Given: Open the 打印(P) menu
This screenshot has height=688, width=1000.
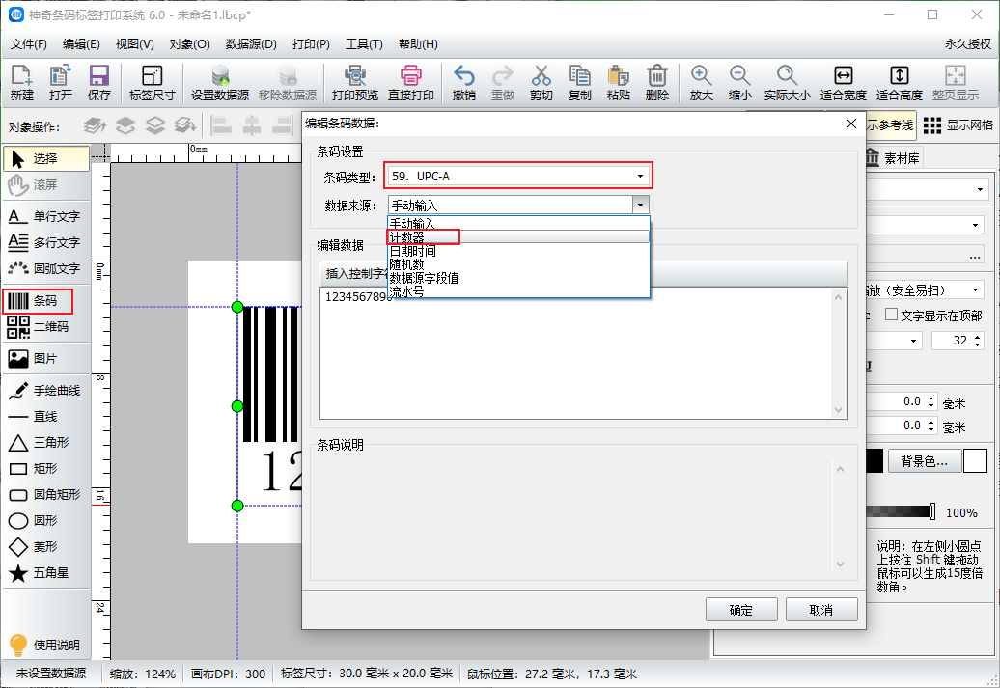Looking at the screenshot, I should tap(311, 44).
